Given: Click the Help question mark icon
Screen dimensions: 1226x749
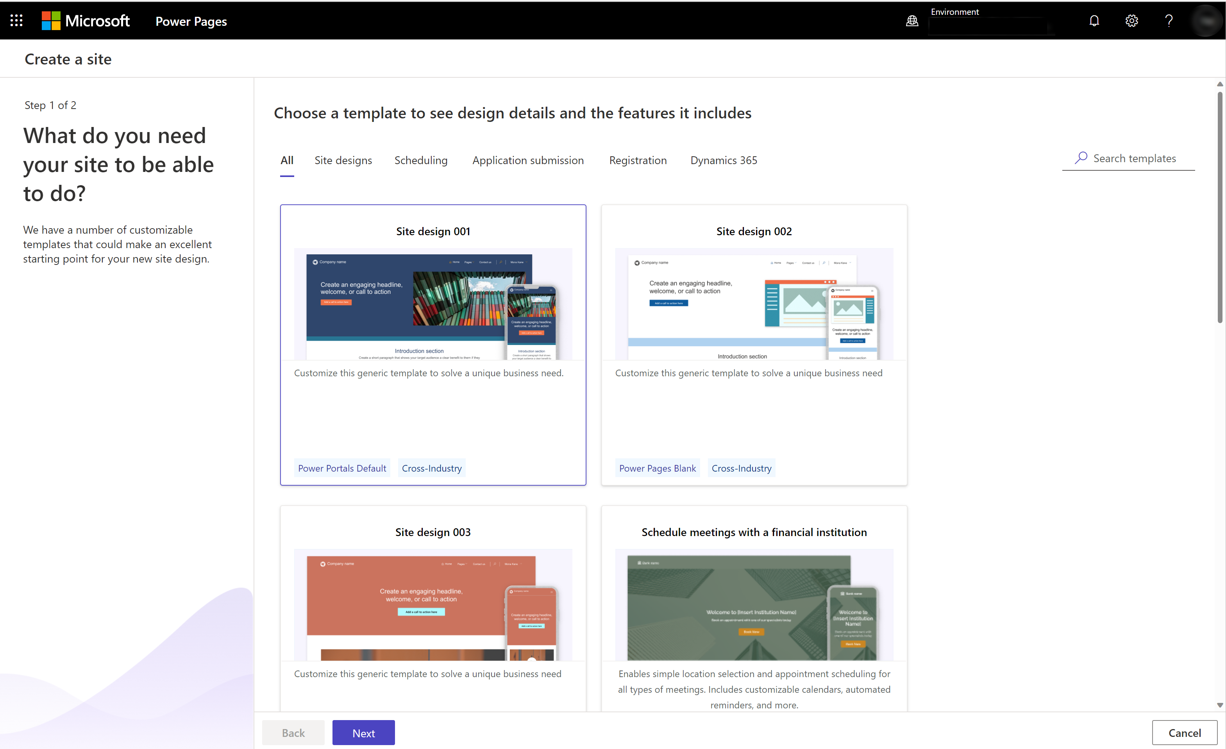Looking at the screenshot, I should click(1170, 20).
